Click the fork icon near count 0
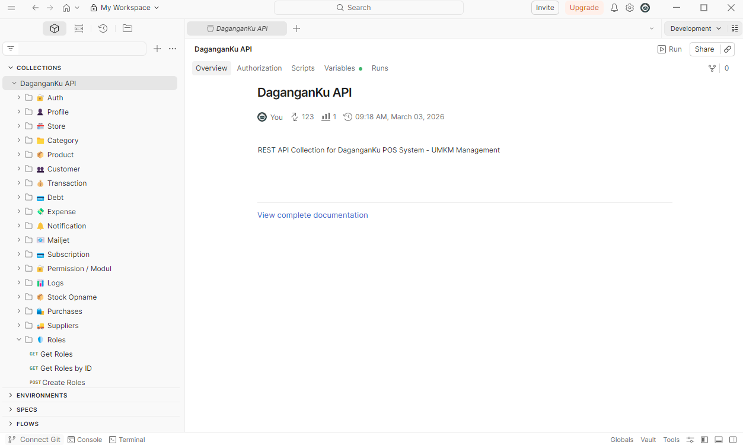 [712, 68]
